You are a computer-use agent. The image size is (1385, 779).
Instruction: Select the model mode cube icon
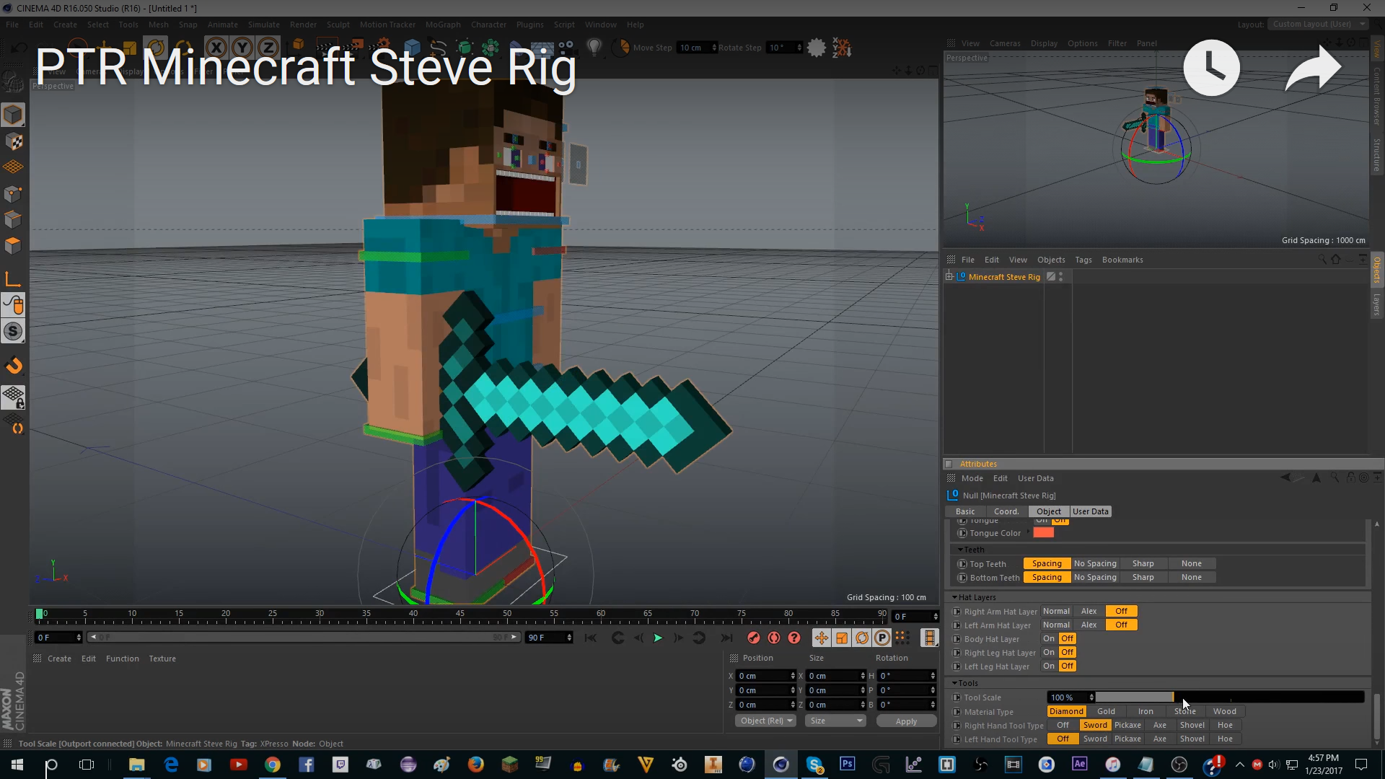[13, 115]
